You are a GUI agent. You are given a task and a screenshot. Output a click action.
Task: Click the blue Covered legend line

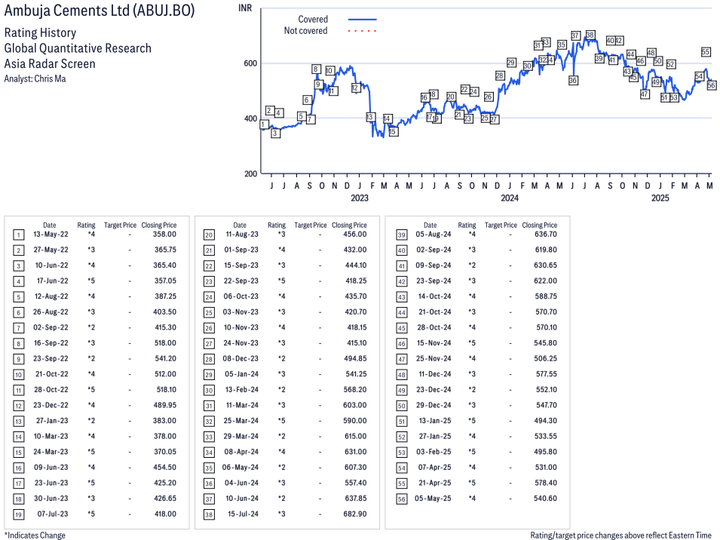[x=363, y=20]
